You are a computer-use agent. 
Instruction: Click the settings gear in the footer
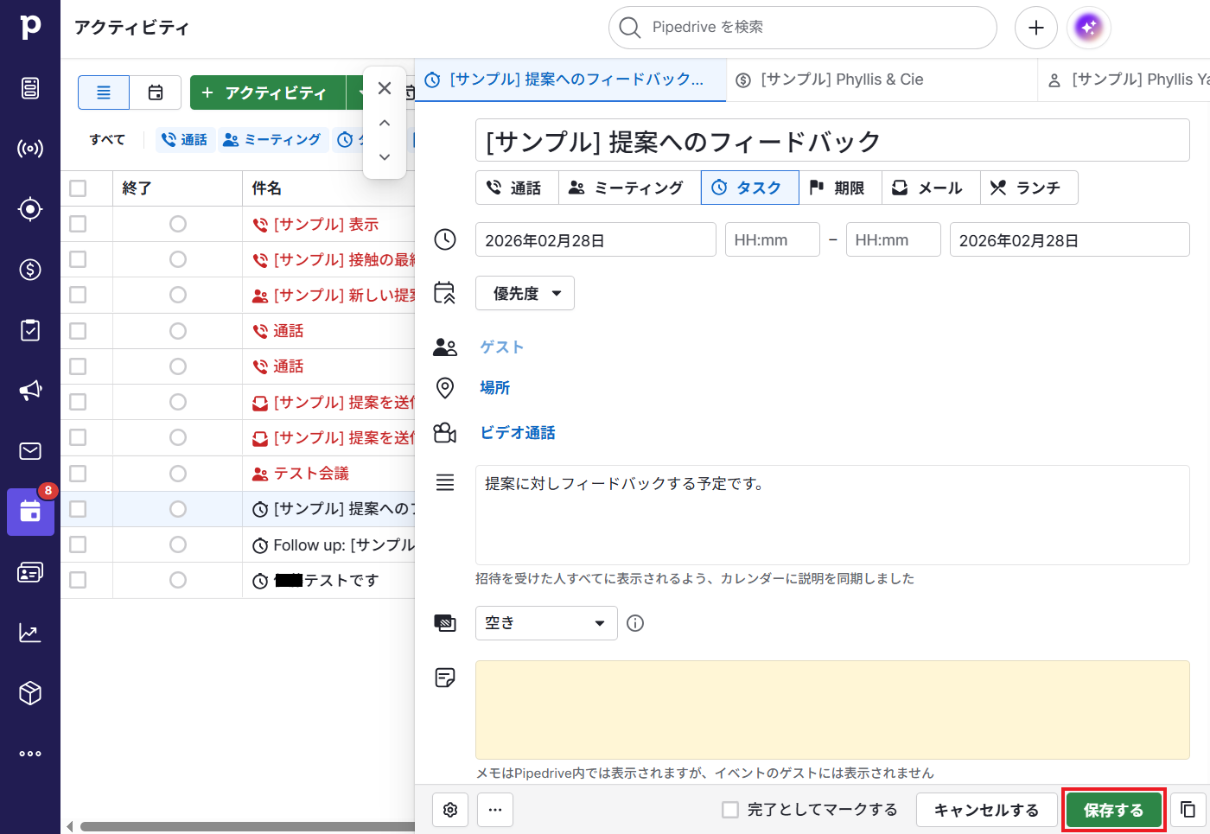(x=450, y=810)
